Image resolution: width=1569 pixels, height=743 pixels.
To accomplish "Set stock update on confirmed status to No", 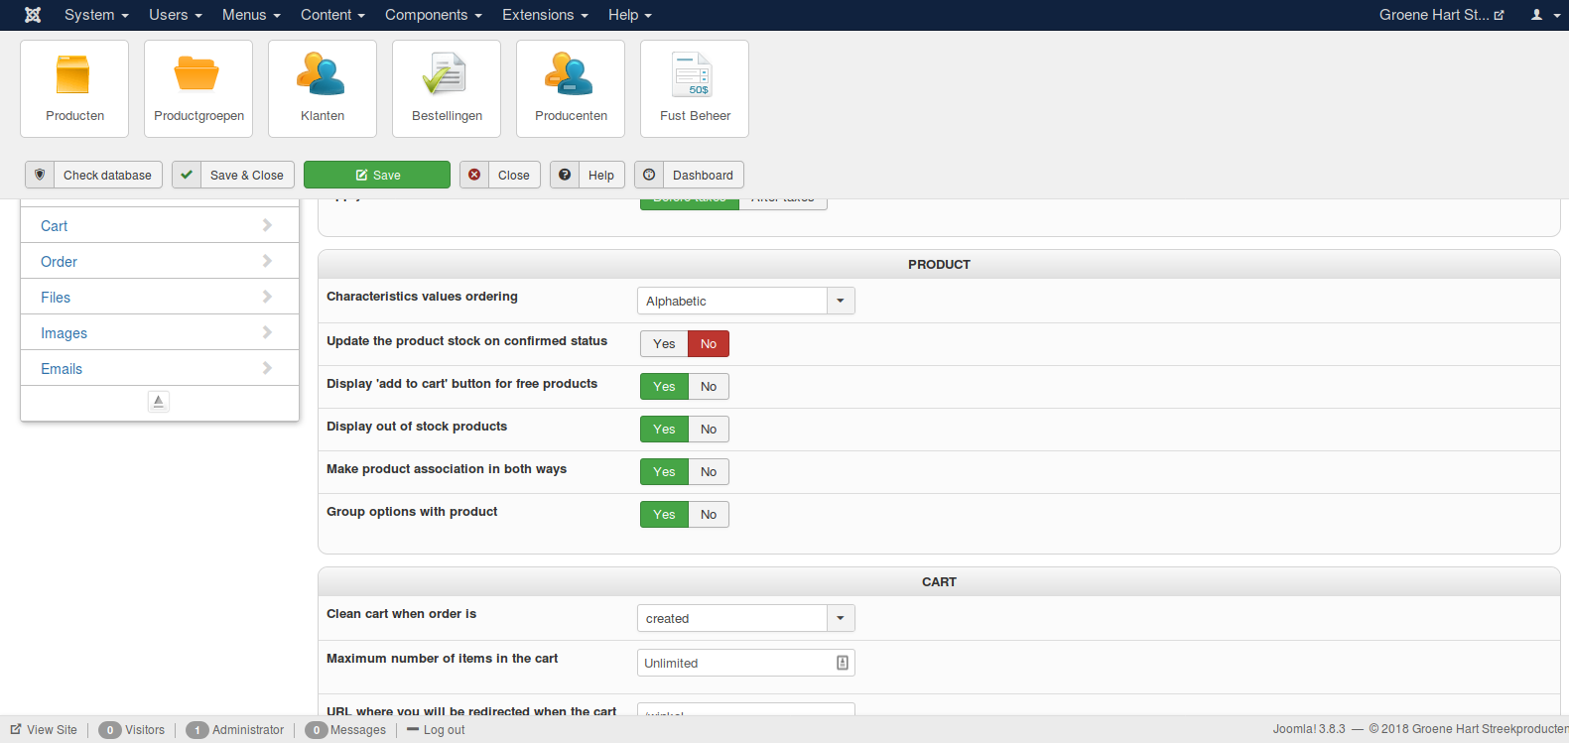I will [x=709, y=344].
